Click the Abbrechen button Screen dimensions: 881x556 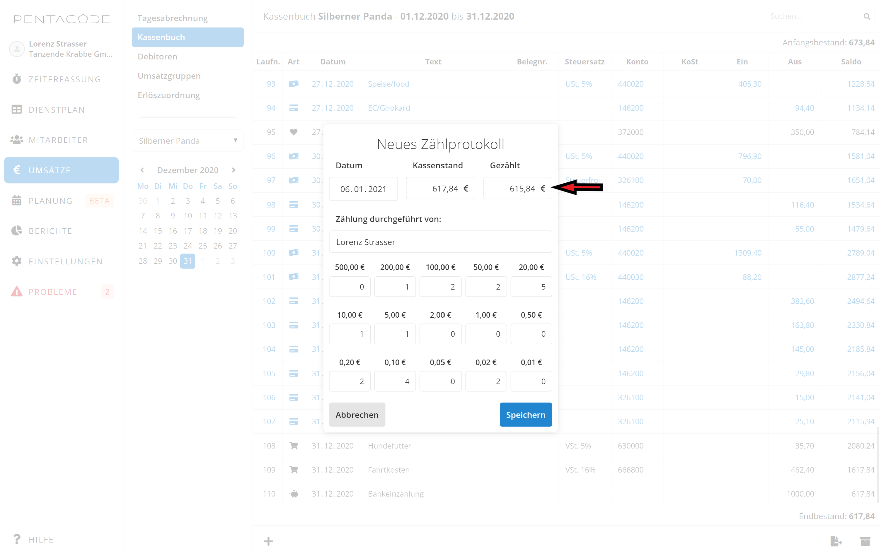(x=357, y=415)
